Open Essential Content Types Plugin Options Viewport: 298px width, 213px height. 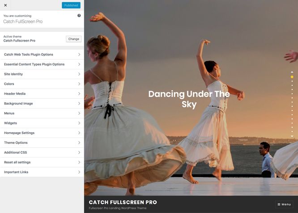tap(42, 64)
